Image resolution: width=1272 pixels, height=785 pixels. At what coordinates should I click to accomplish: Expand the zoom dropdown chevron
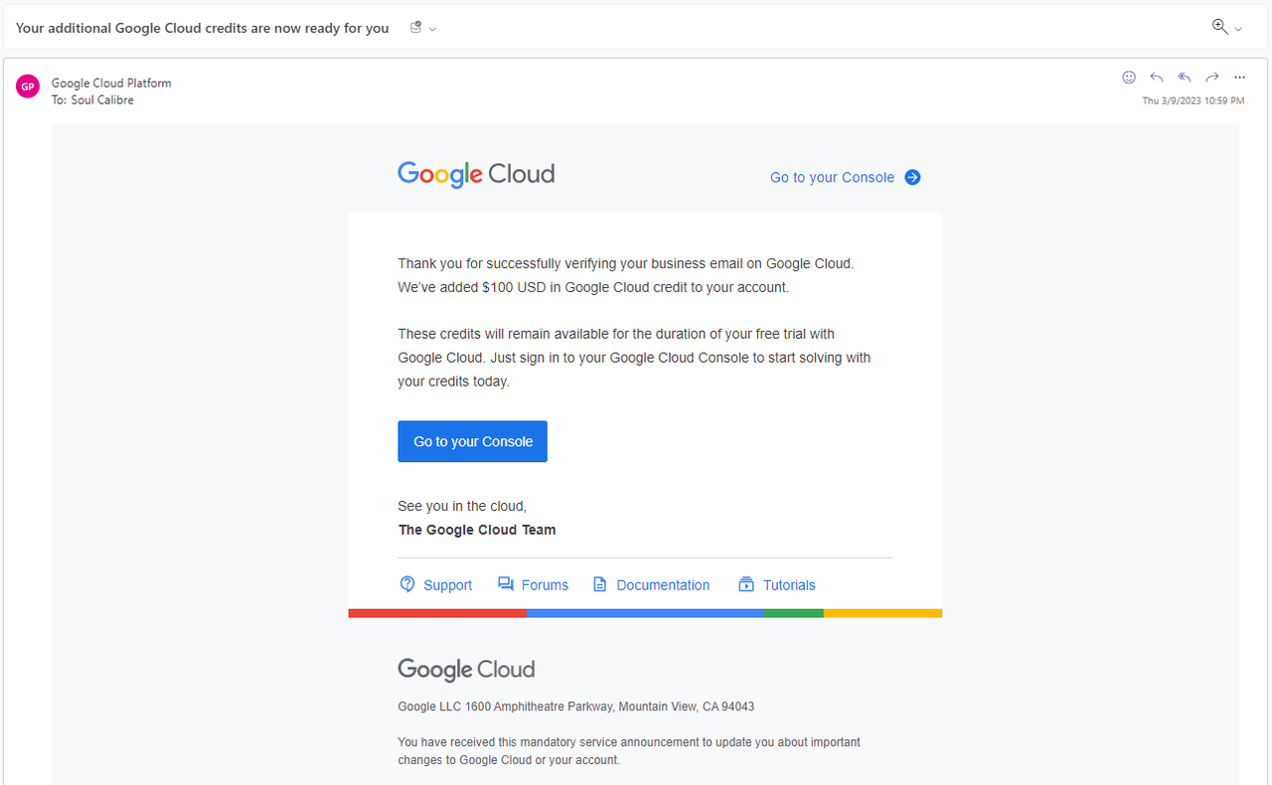(1238, 29)
